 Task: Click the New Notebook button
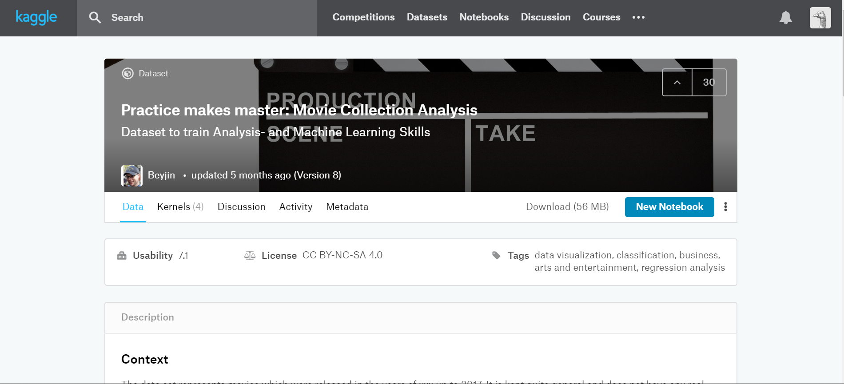(669, 207)
